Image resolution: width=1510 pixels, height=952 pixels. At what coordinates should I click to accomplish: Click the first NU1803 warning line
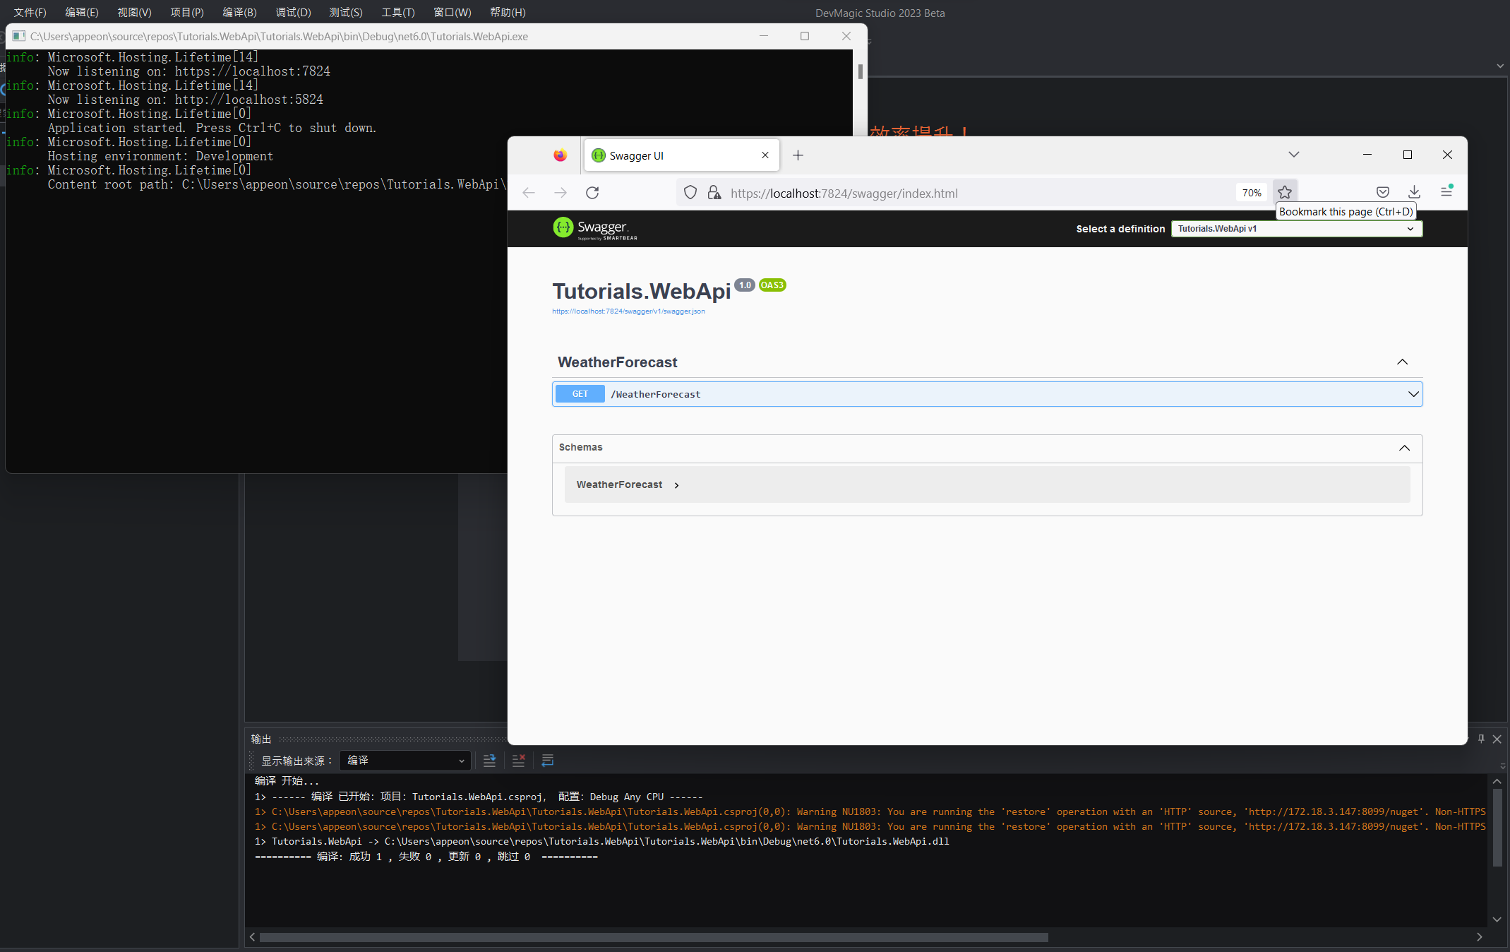pos(870,812)
